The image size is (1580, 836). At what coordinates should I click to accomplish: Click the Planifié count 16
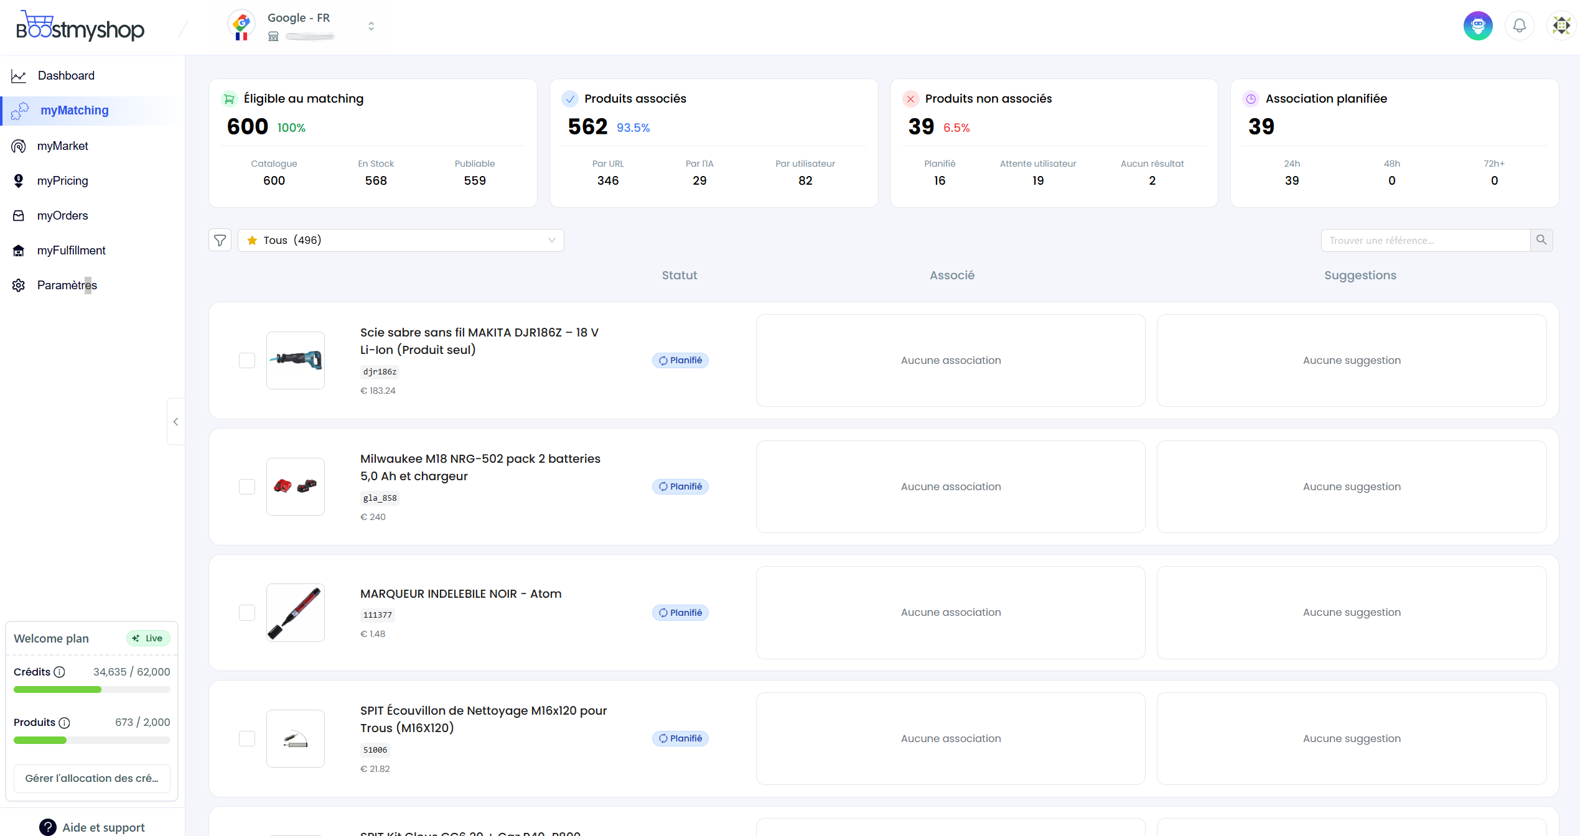pos(940,181)
